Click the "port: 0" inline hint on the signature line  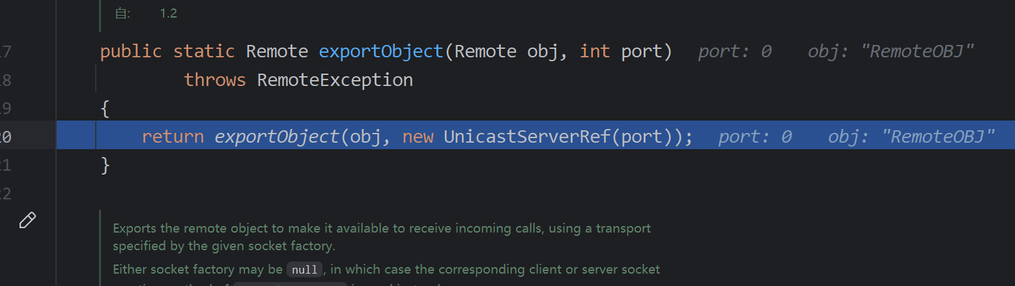[x=735, y=51]
